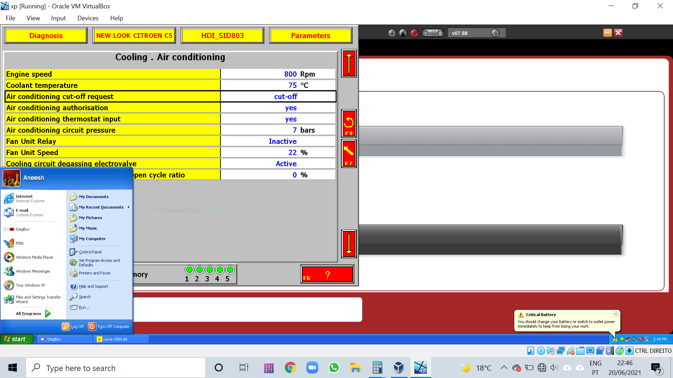Image resolution: width=673 pixels, height=378 pixels.
Task: Open the VirtualBox Devices menu
Action: (x=88, y=18)
